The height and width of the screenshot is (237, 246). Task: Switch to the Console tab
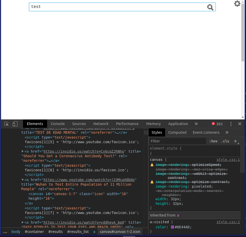tap(58, 124)
